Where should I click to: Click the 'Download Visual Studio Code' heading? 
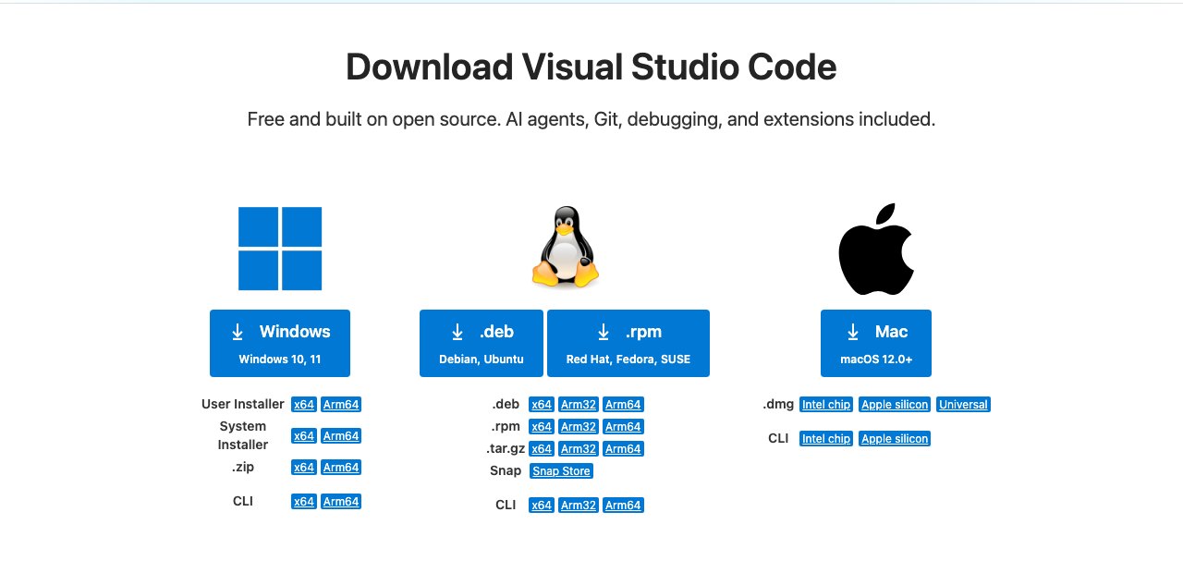[x=591, y=67]
